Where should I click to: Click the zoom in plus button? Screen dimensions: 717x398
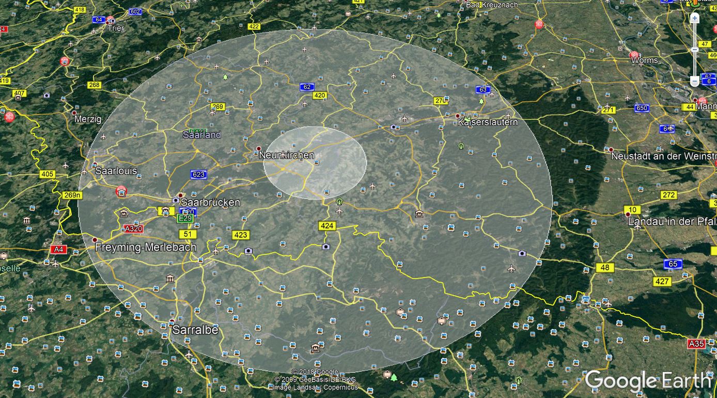[695, 18]
